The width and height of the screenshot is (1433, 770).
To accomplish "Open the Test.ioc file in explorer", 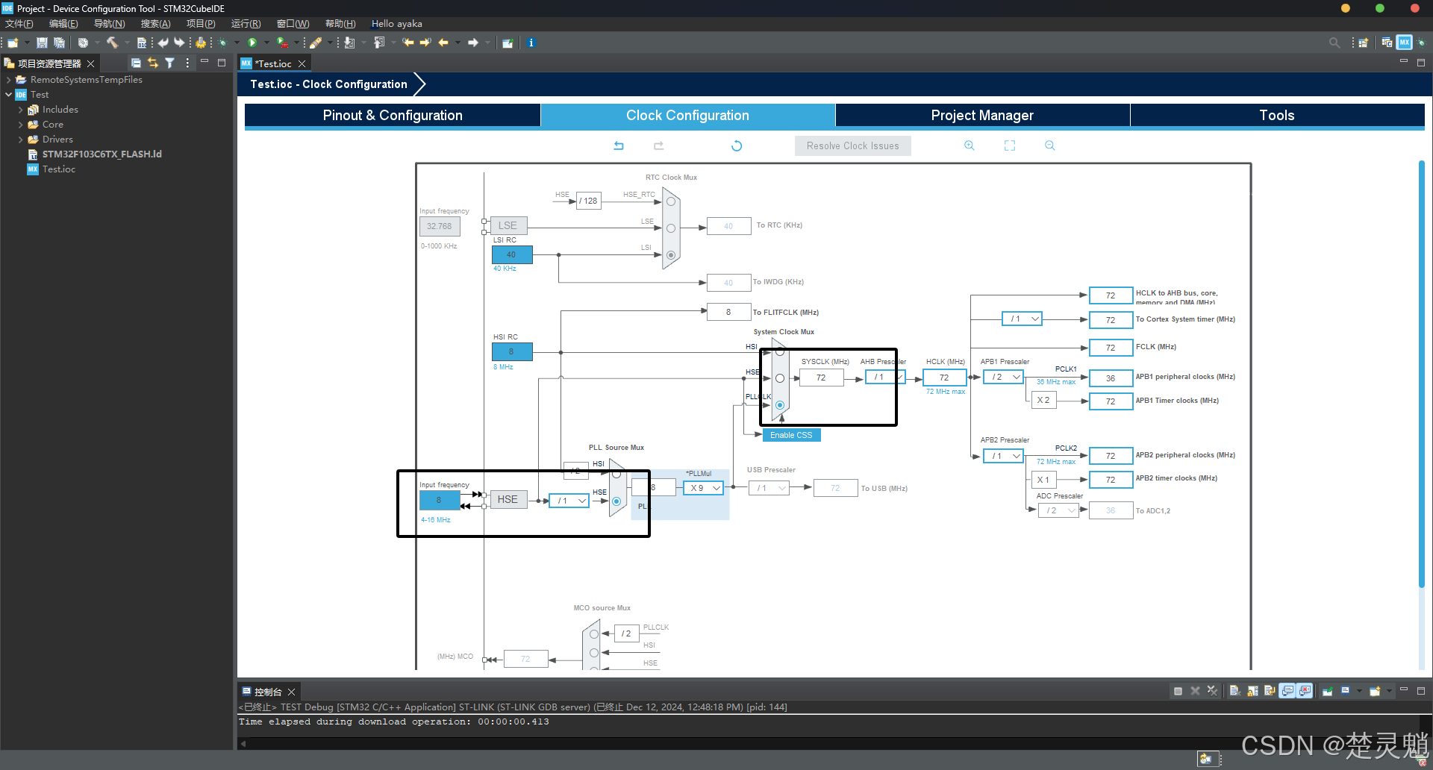I will tap(58, 169).
